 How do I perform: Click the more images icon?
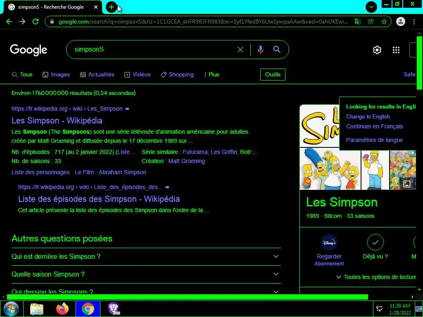[x=406, y=184]
